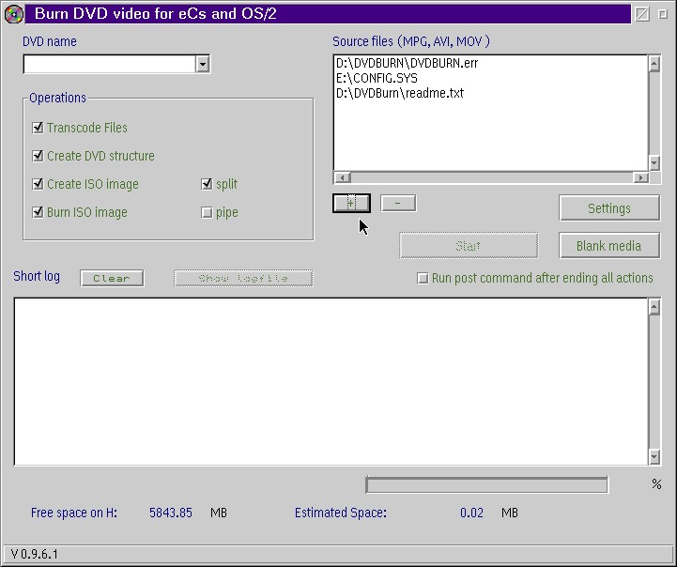Click source files scroll down arrow
Image resolution: width=677 pixels, height=567 pixels.
click(654, 162)
